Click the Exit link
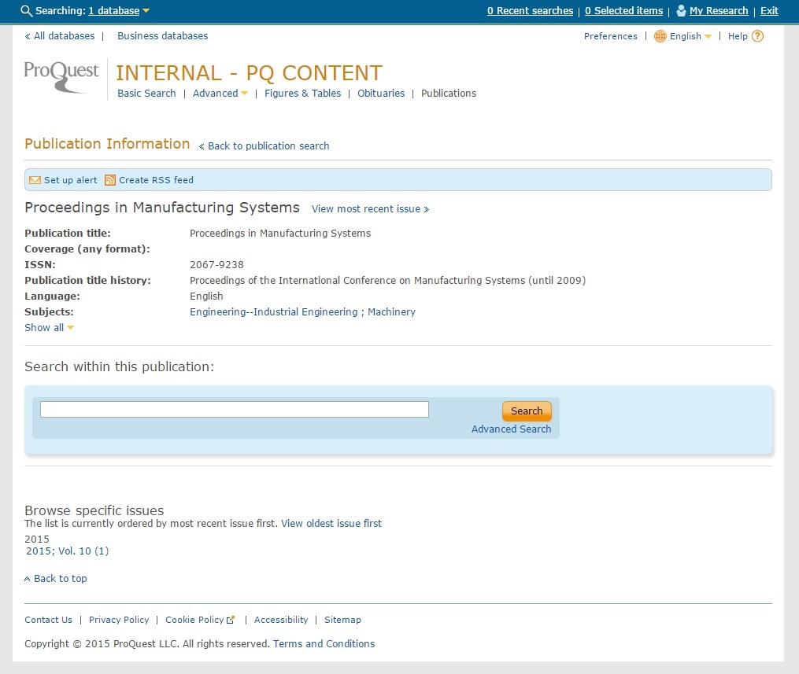Image resolution: width=799 pixels, height=674 pixels. pos(769,11)
